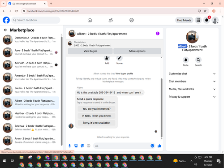Send a thumbs up like

point(159,146)
